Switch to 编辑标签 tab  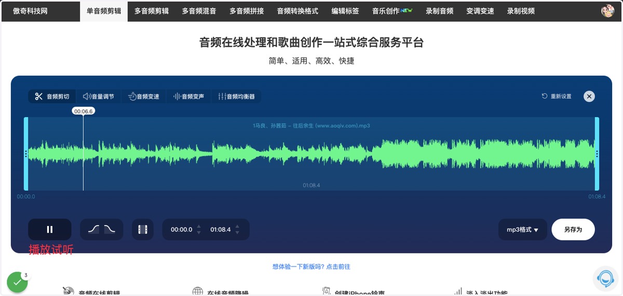[x=345, y=11]
